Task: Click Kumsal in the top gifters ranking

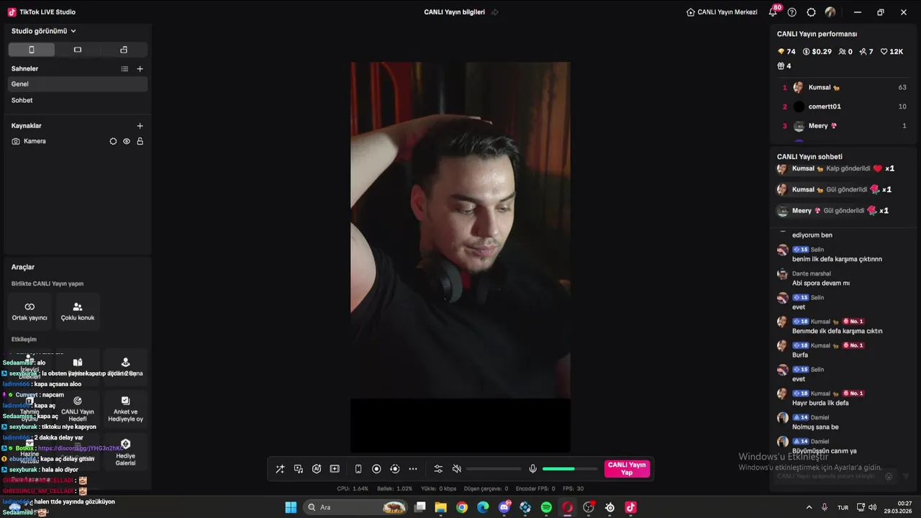Action: pyautogui.click(x=820, y=88)
